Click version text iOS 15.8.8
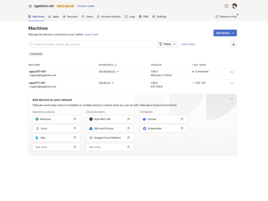 [x=156, y=87]
